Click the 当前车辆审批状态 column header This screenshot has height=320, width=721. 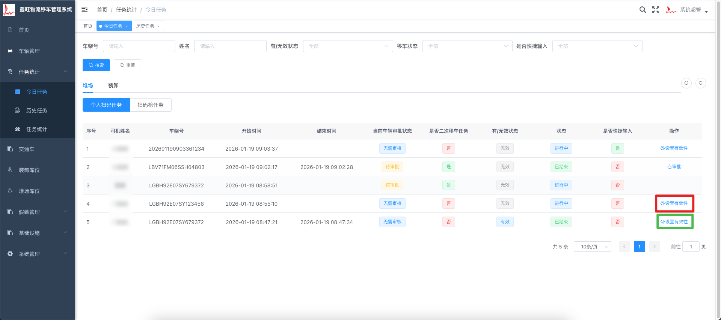click(392, 131)
